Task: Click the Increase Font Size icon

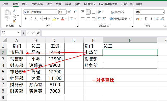Action: tap(69, 12)
